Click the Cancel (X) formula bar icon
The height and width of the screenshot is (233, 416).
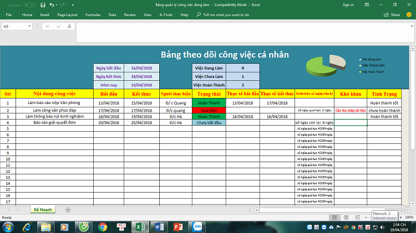[47, 26]
